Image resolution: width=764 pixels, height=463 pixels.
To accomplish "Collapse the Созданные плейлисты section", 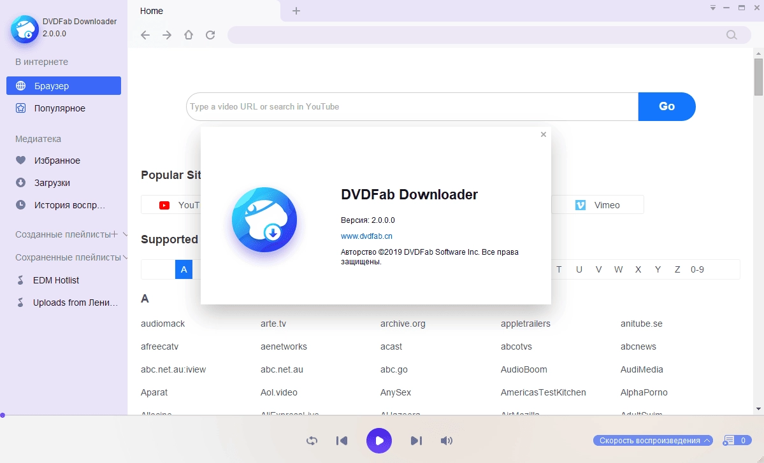I will tap(126, 234).
